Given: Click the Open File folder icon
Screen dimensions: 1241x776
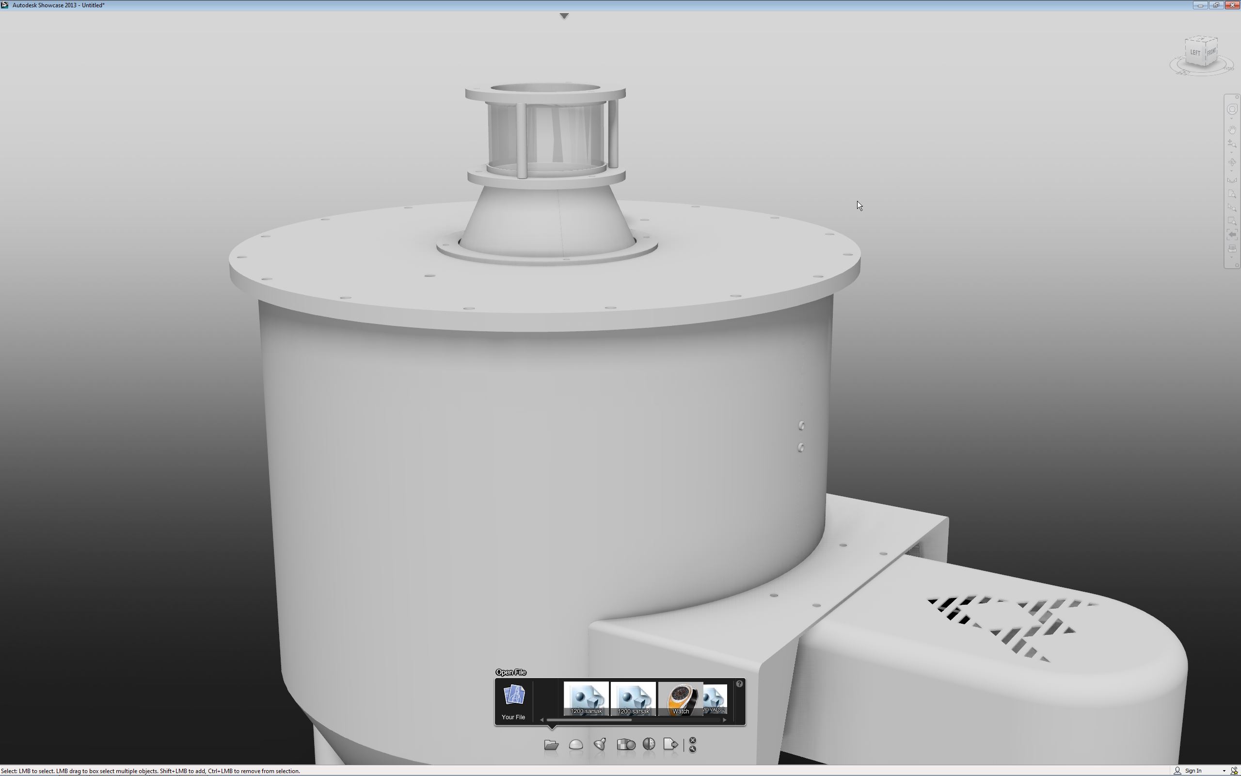Looking at the screenshot, I should pos(551,744).
